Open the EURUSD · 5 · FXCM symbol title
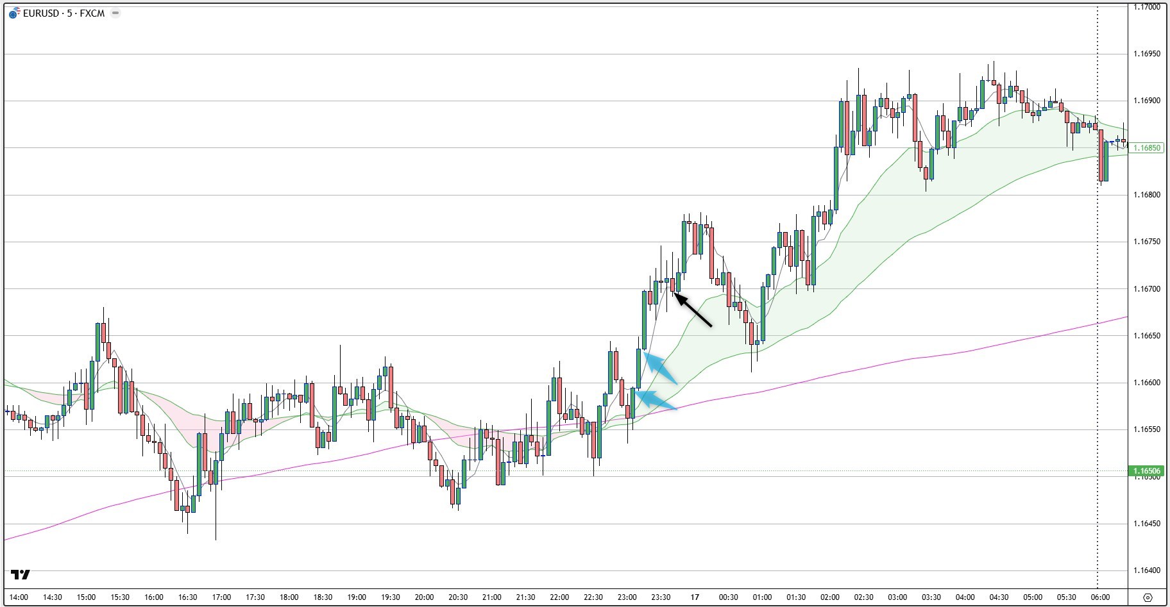 [64, 13]
